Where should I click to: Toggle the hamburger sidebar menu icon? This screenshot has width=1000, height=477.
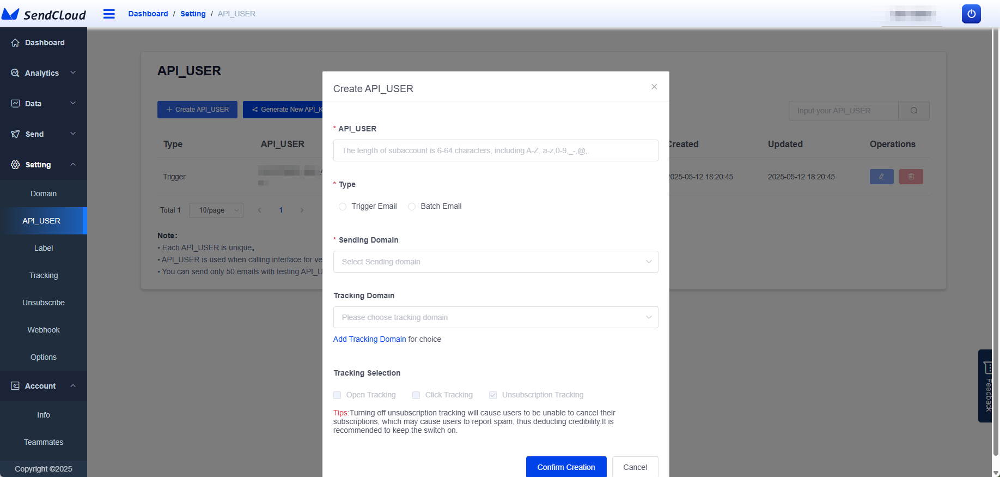coord(109,14)
